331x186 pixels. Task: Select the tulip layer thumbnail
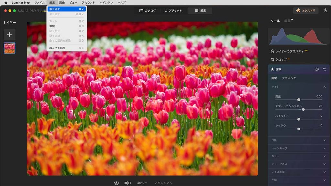[x=9, y=48]
